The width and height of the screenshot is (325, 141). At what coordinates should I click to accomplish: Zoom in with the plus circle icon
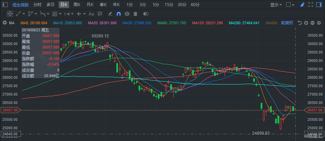[306, 23]
